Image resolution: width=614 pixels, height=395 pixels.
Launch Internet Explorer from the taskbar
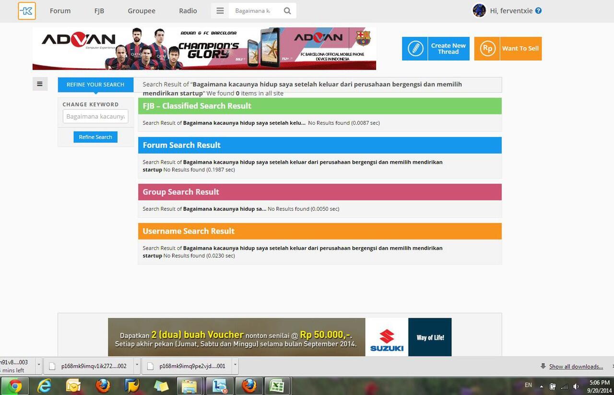click(45, 385)
